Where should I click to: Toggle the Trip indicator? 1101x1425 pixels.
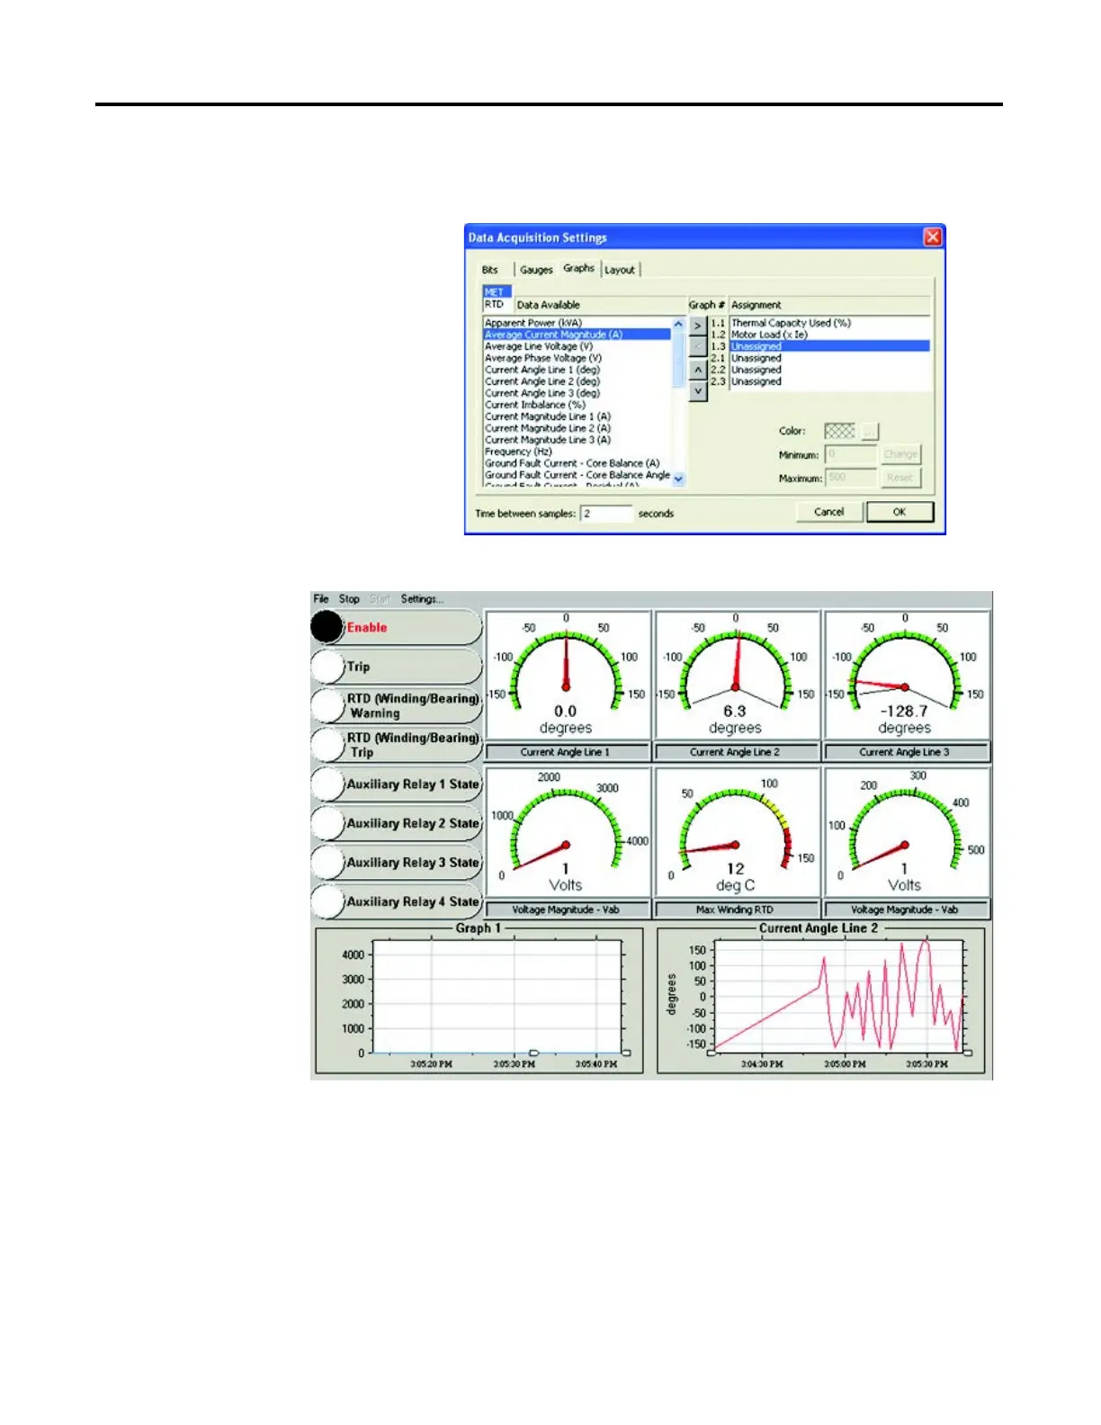pos(327,667)
